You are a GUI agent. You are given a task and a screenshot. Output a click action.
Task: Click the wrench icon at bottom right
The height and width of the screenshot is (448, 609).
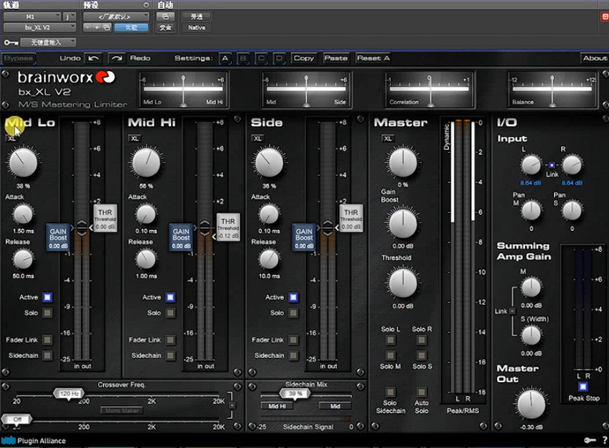(x=589, y=440)
